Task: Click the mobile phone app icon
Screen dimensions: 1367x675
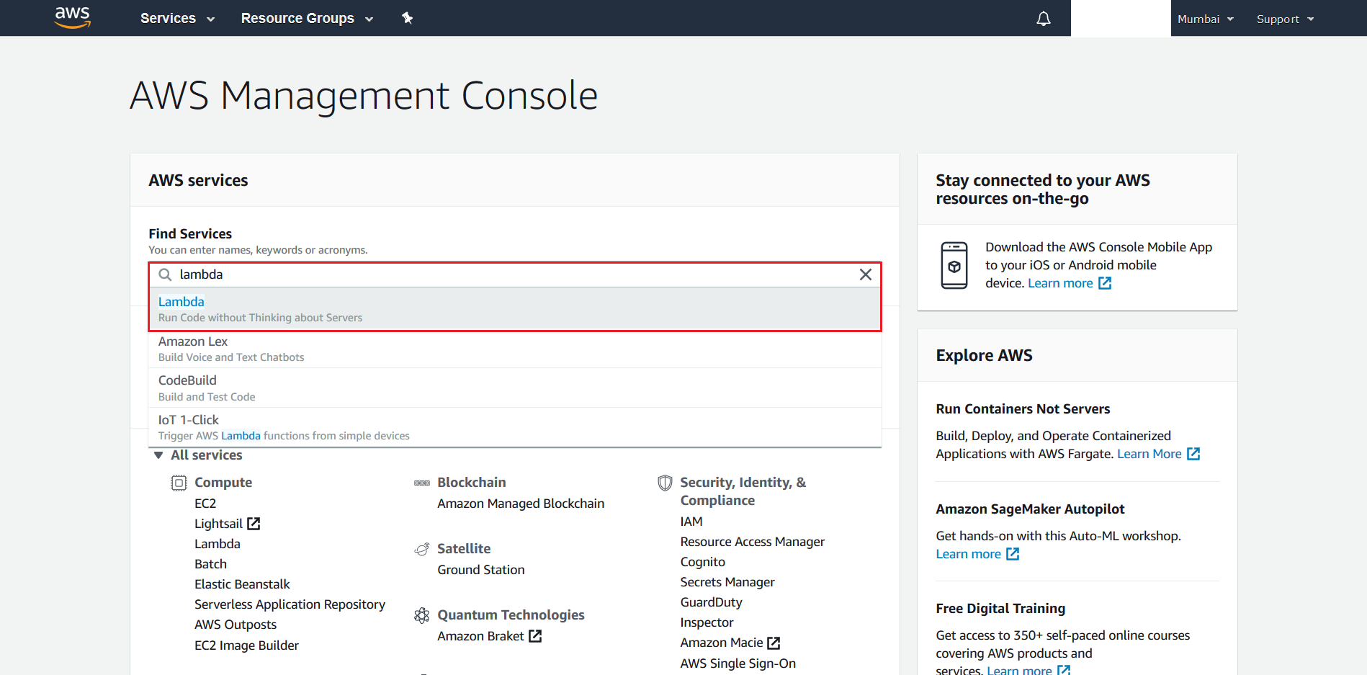Action: coord(954,265)
